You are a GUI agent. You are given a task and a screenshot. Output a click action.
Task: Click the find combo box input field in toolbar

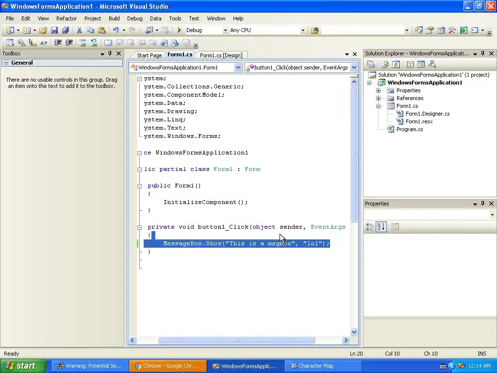[x=362, y=31]
